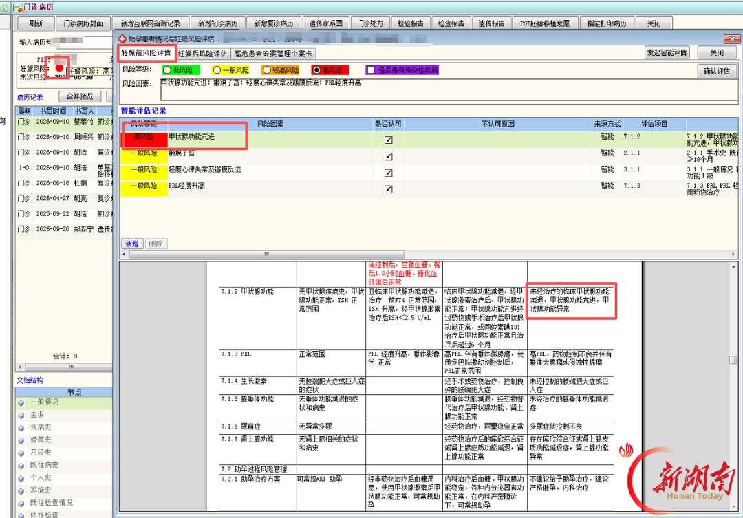
Task: Uncheck 是否认可 for 轻度心律失常及瓣膜反流 row
Action: [388, 173]
